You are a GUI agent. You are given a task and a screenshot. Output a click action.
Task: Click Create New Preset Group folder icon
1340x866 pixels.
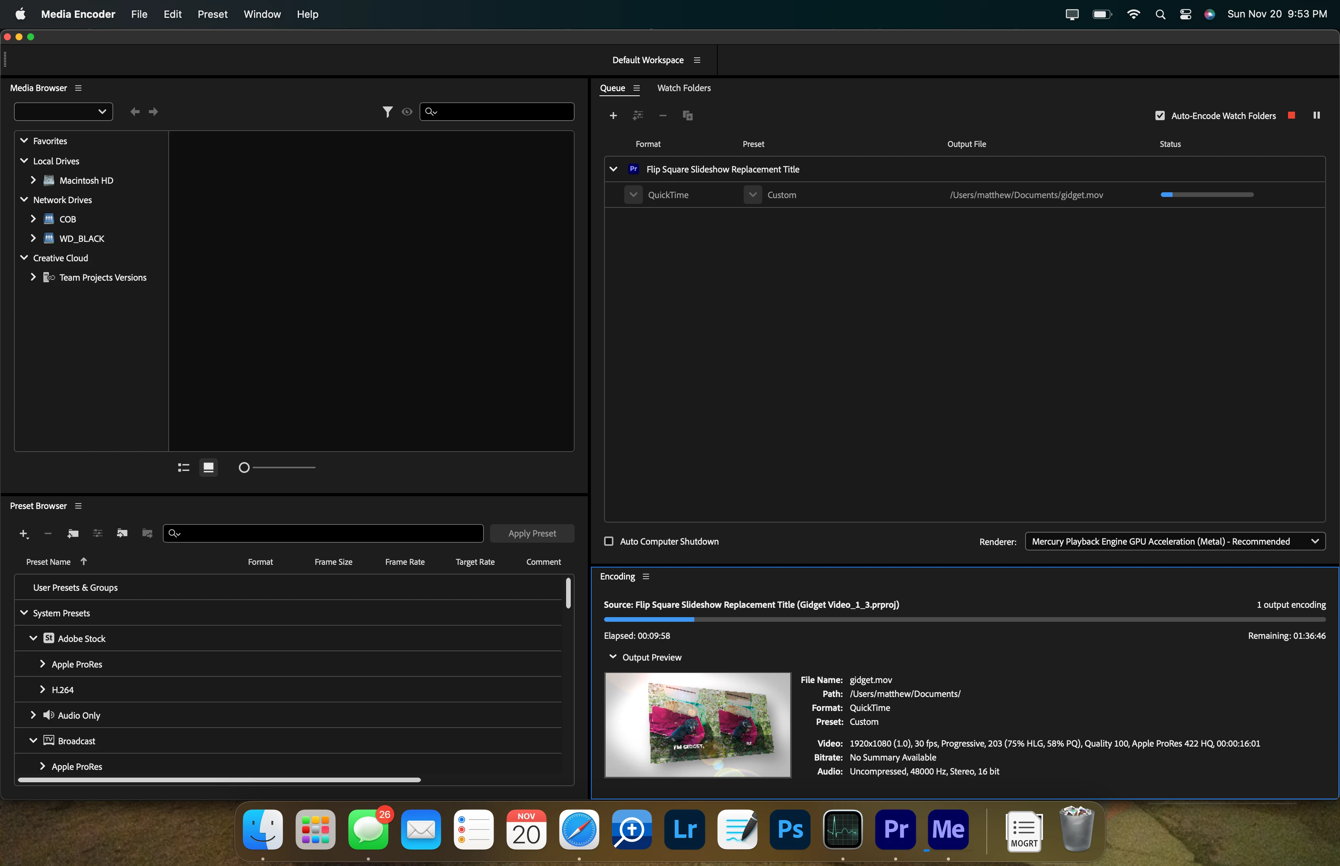[x=73, y=533]
